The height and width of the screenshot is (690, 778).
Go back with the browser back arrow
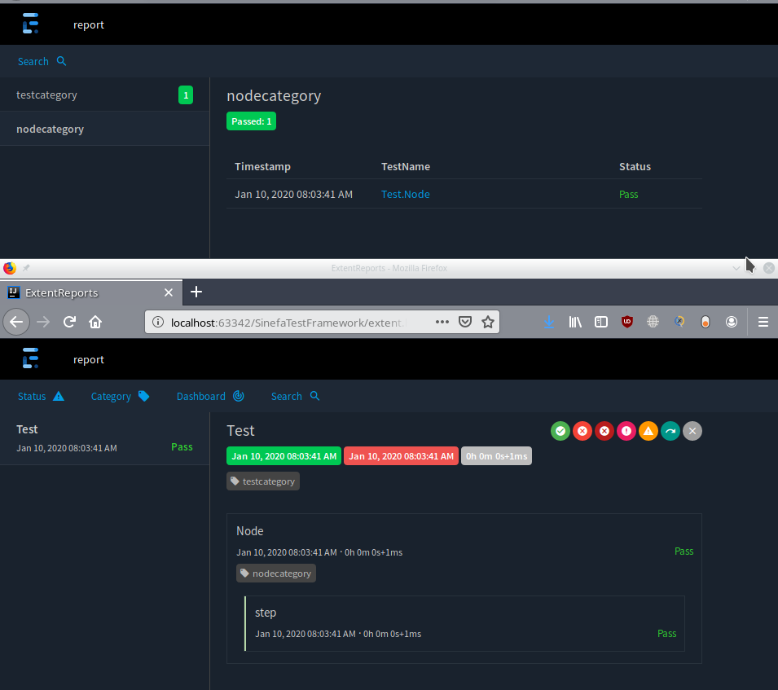[x=16, y=322]
